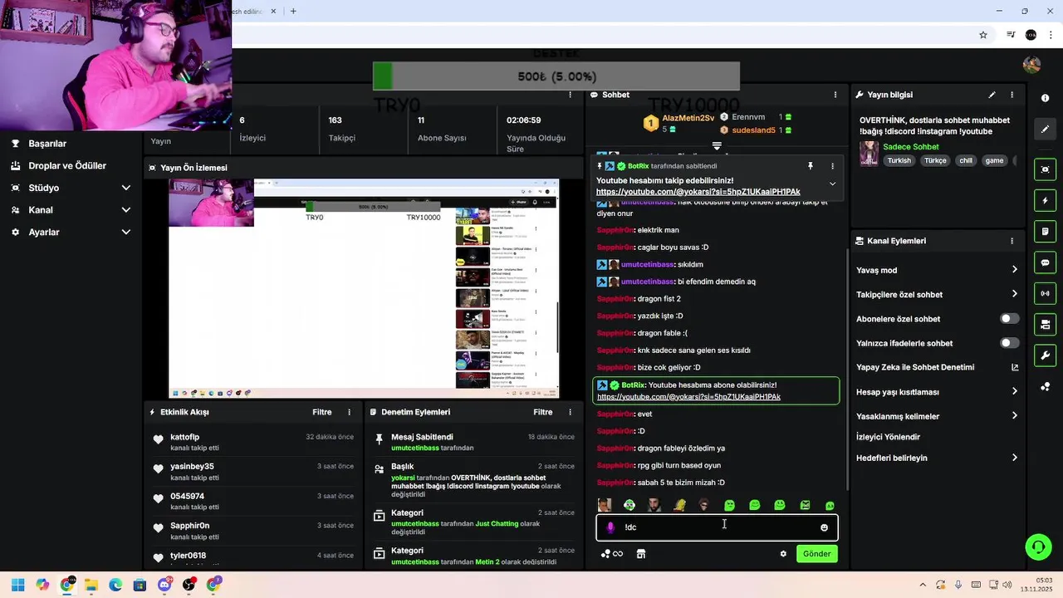This screenshot has height=598, width=1063.
Task: Open Discord from the taskbar
Action: click(164, 586)
